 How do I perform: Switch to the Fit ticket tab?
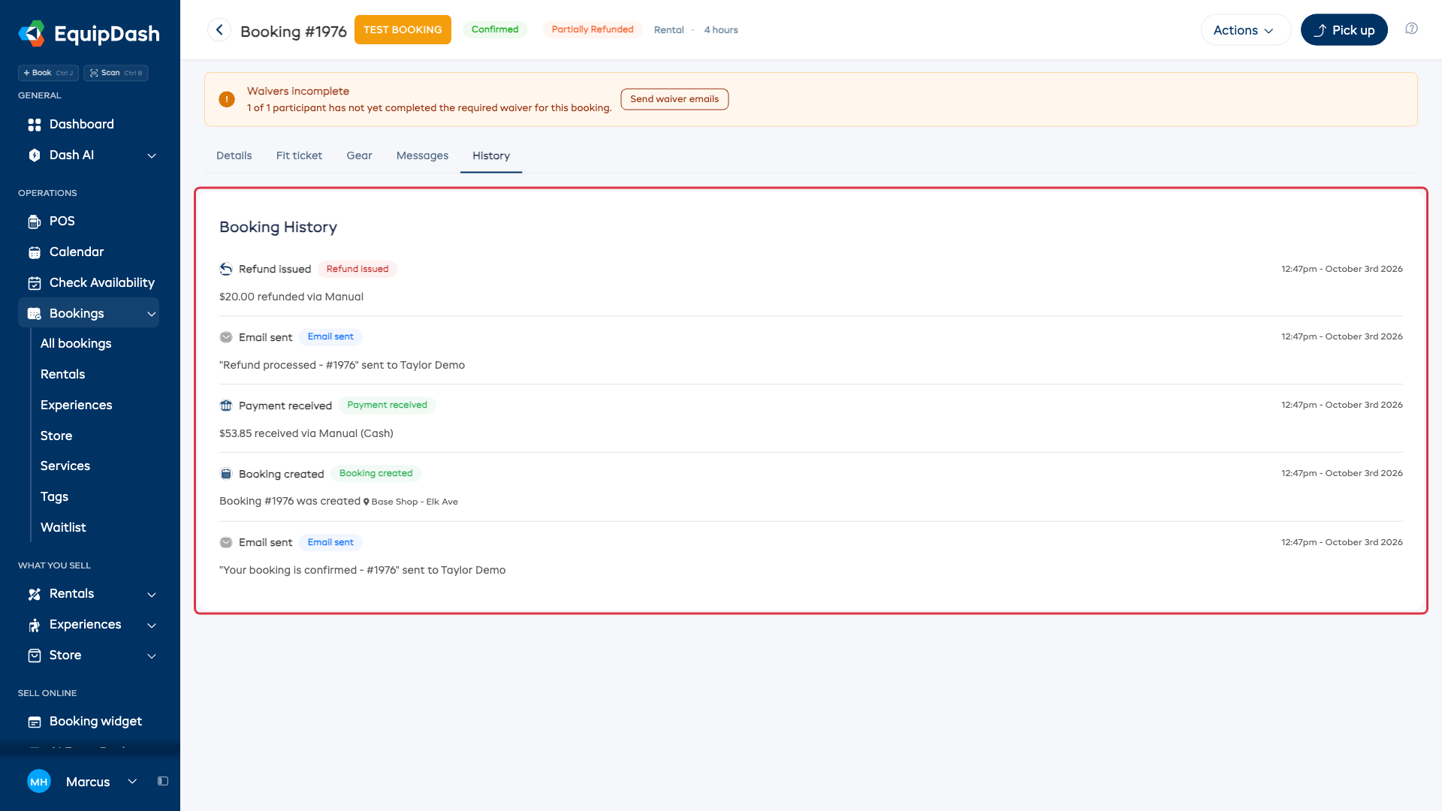pos(299,155)
